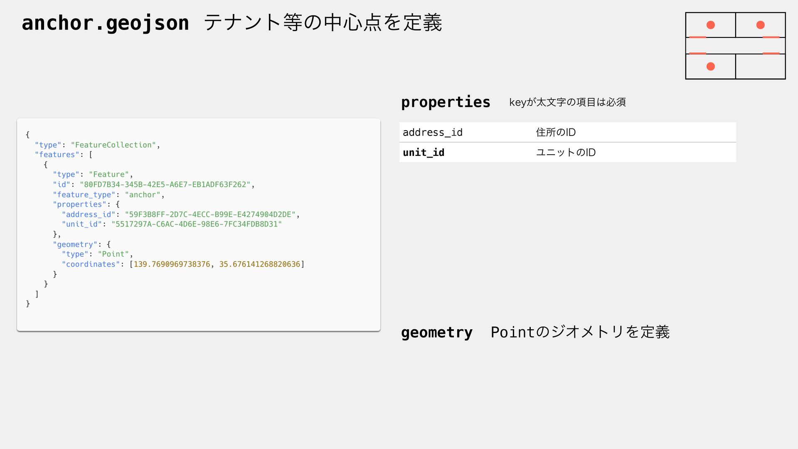Click the geometry heading
Image resolution: width=798 pixels, height=449 pixels.
(x=437, y=333)
